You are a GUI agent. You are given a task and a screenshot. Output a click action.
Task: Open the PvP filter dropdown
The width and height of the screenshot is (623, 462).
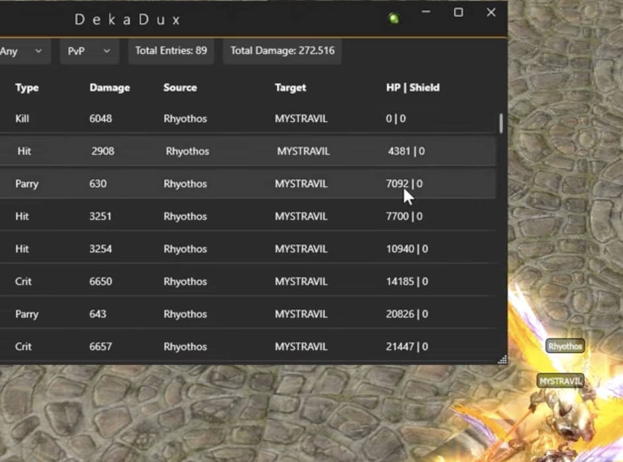click(x=89, y=51)
